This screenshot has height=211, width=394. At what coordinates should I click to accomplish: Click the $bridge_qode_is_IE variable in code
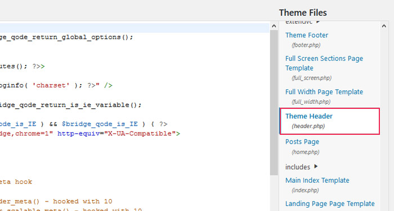click(x=100, y=124)
